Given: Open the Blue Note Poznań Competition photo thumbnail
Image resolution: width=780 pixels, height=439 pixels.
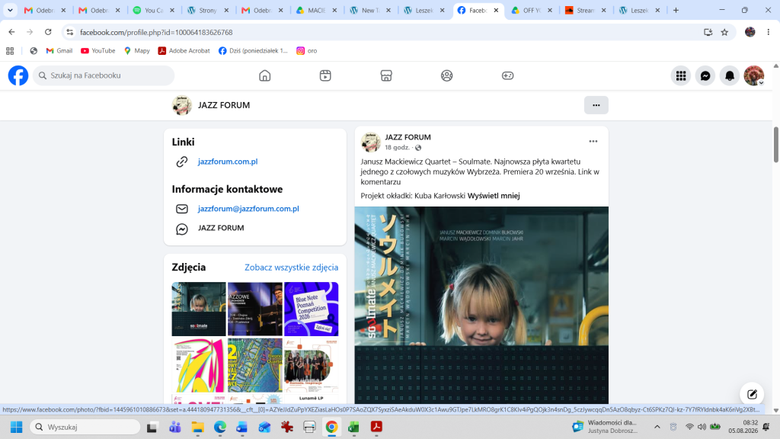Looking at the screenshot, I should (x=312, y=309).
